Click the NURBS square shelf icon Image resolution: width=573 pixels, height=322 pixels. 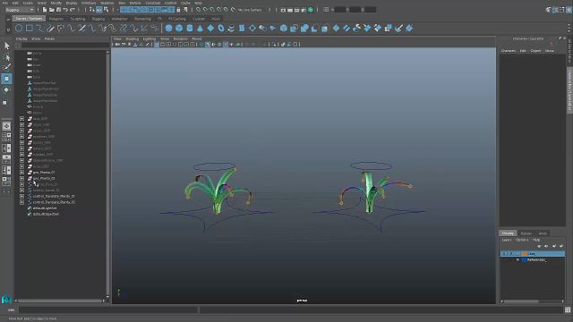tap(30, 28)
